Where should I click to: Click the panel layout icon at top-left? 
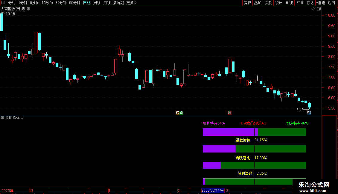coord(3,3)
